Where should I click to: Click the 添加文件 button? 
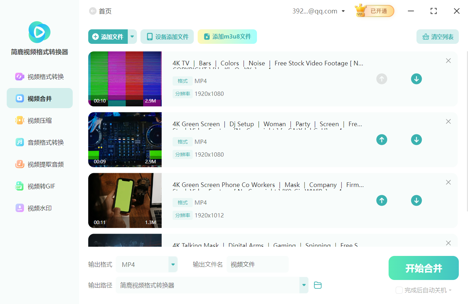pos(108,36)
